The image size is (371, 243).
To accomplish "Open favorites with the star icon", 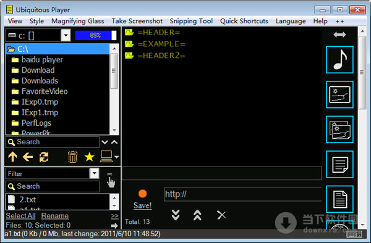I will (x=90, y=157).
